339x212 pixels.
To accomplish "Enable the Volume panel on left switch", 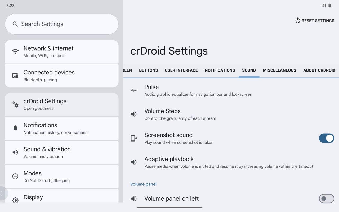I will 327,198.
